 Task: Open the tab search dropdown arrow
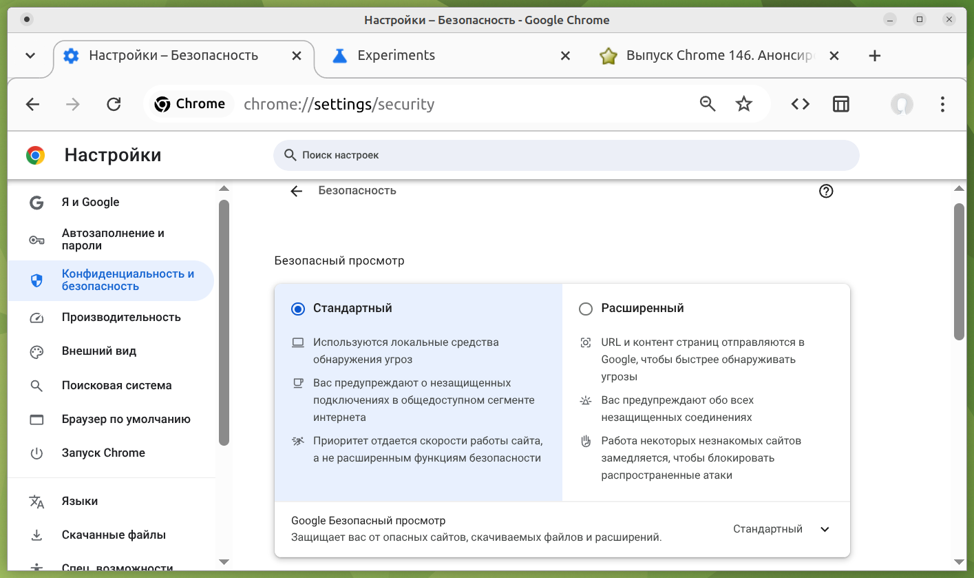[30, 56]
